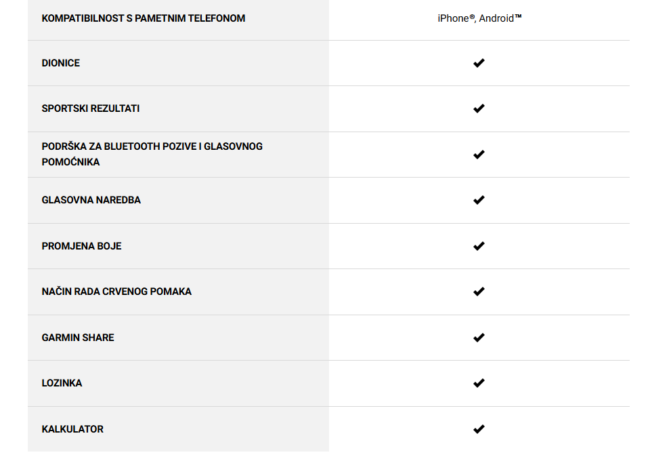
Task: Click the Kompatibilnost s pametnim telefonom label
Action: coord(144,18)
